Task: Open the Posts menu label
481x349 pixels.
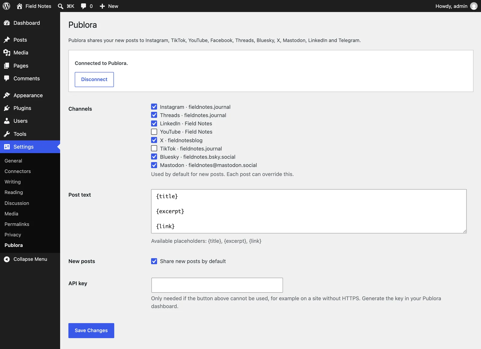Action: [x=20, y=40]
